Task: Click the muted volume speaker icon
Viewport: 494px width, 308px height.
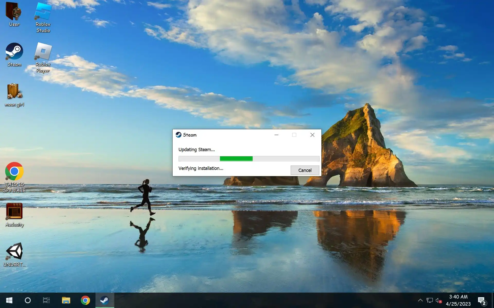Action: [x=438, y=300]
